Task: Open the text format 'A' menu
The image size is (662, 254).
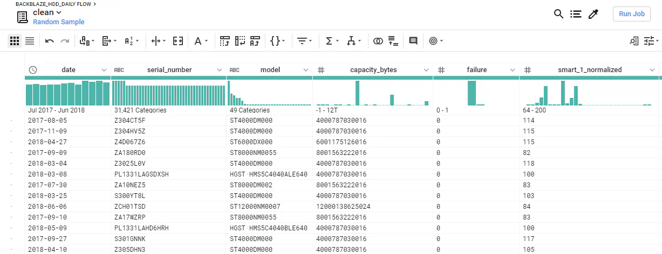Action: [x=201, y=41]
